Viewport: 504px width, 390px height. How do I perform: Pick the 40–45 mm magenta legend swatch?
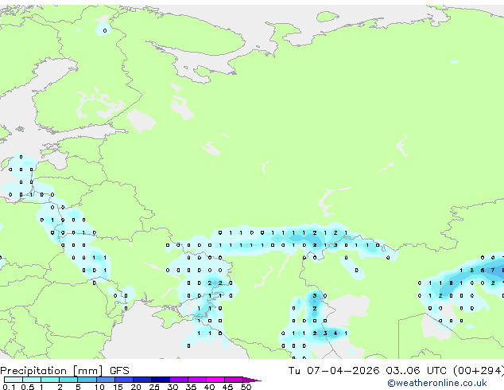tap(215, 380)
